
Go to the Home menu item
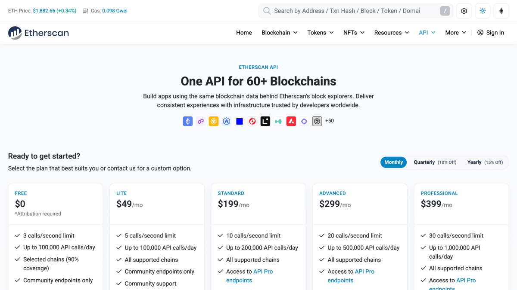[x=244, y=33]
